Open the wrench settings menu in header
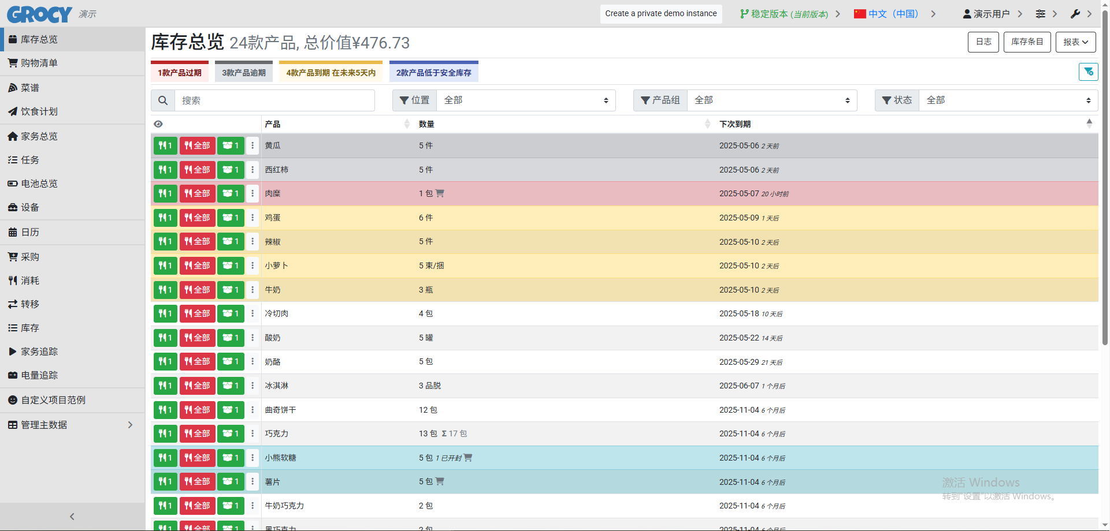This screenshot has height=531, width=1110. click(x=1075, y=14)
